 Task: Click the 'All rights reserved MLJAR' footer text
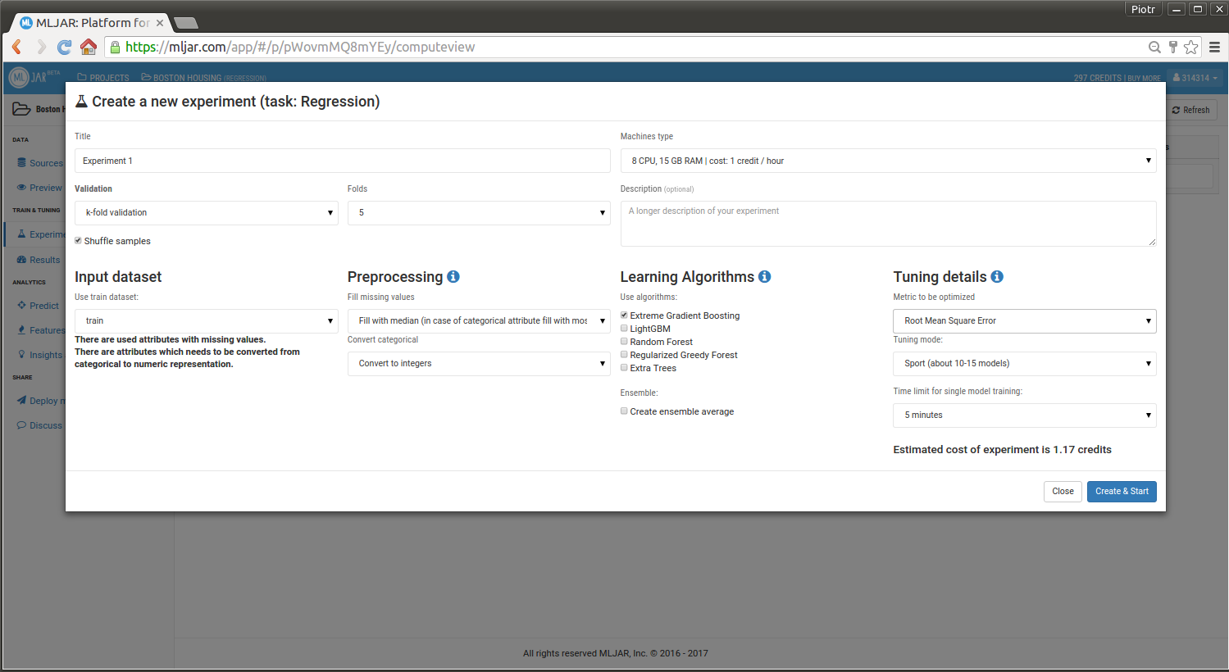click(616, 653)
